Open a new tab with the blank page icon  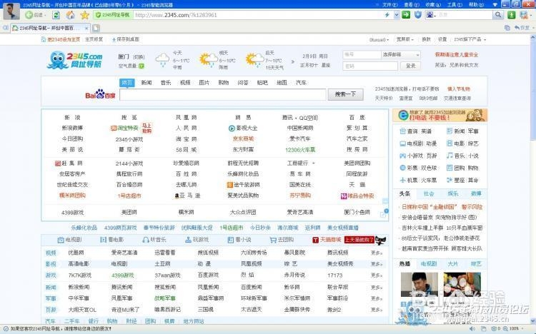[x=96, y=28]
